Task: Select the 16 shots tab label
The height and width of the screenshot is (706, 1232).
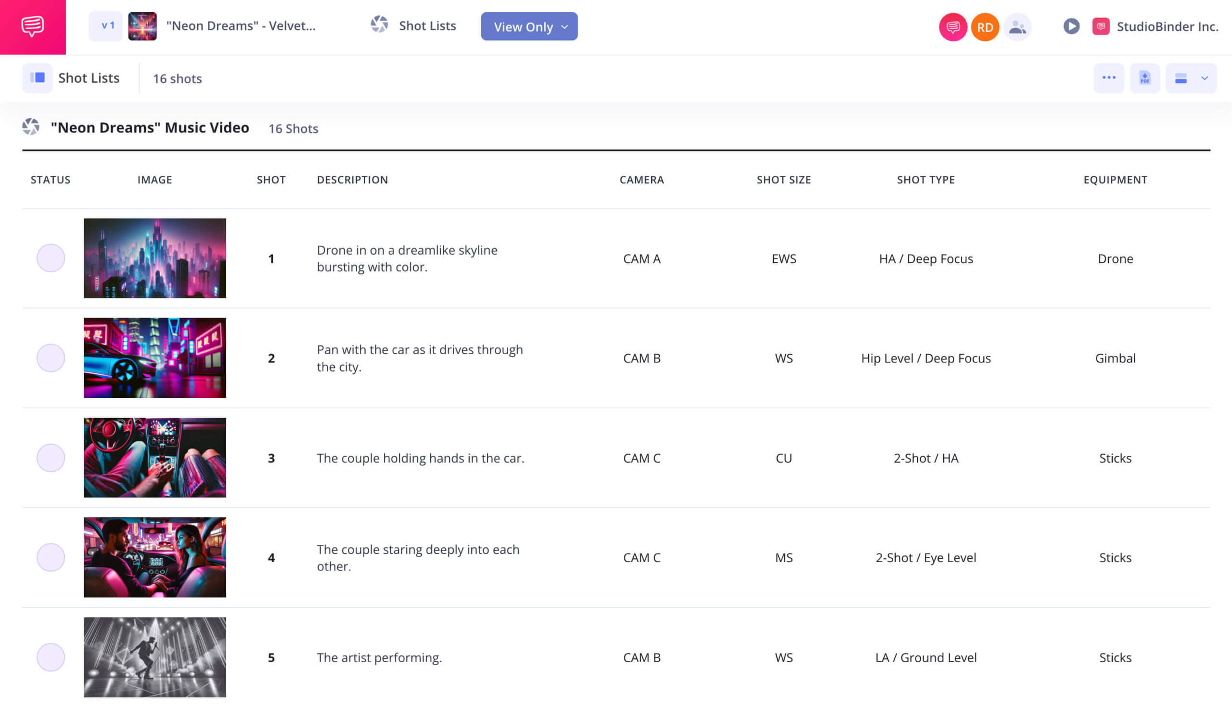Action: 177,78
